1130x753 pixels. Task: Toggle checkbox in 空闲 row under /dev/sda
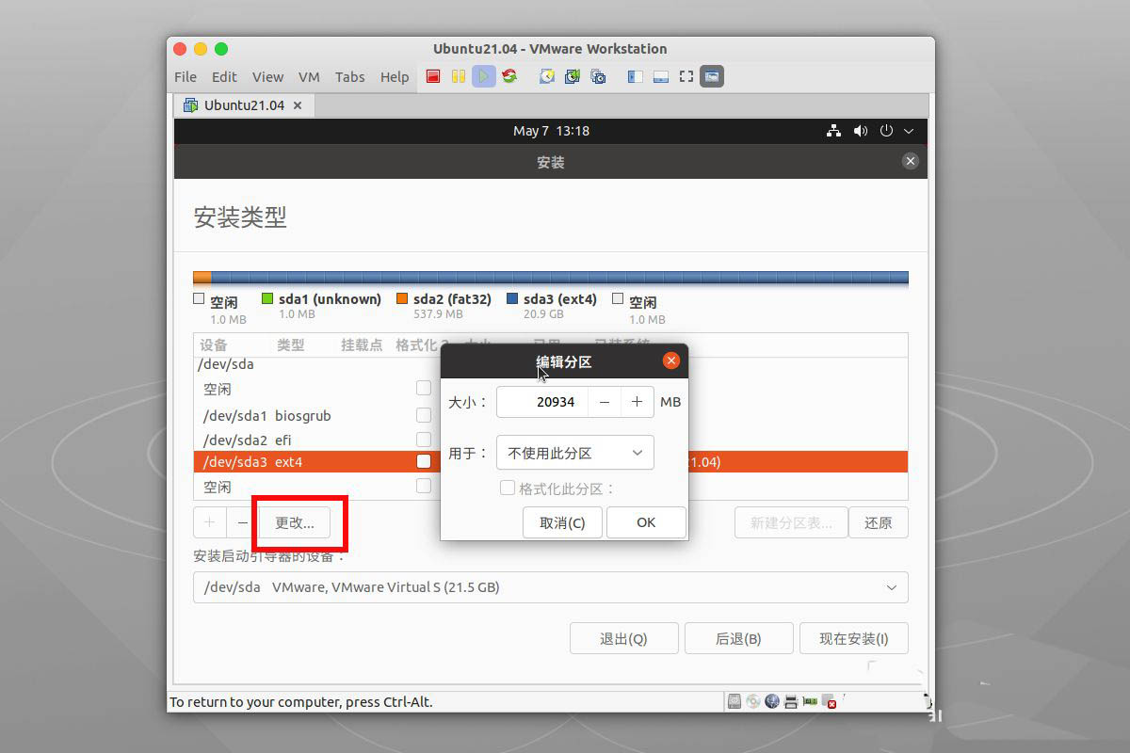tap(424, 388)
